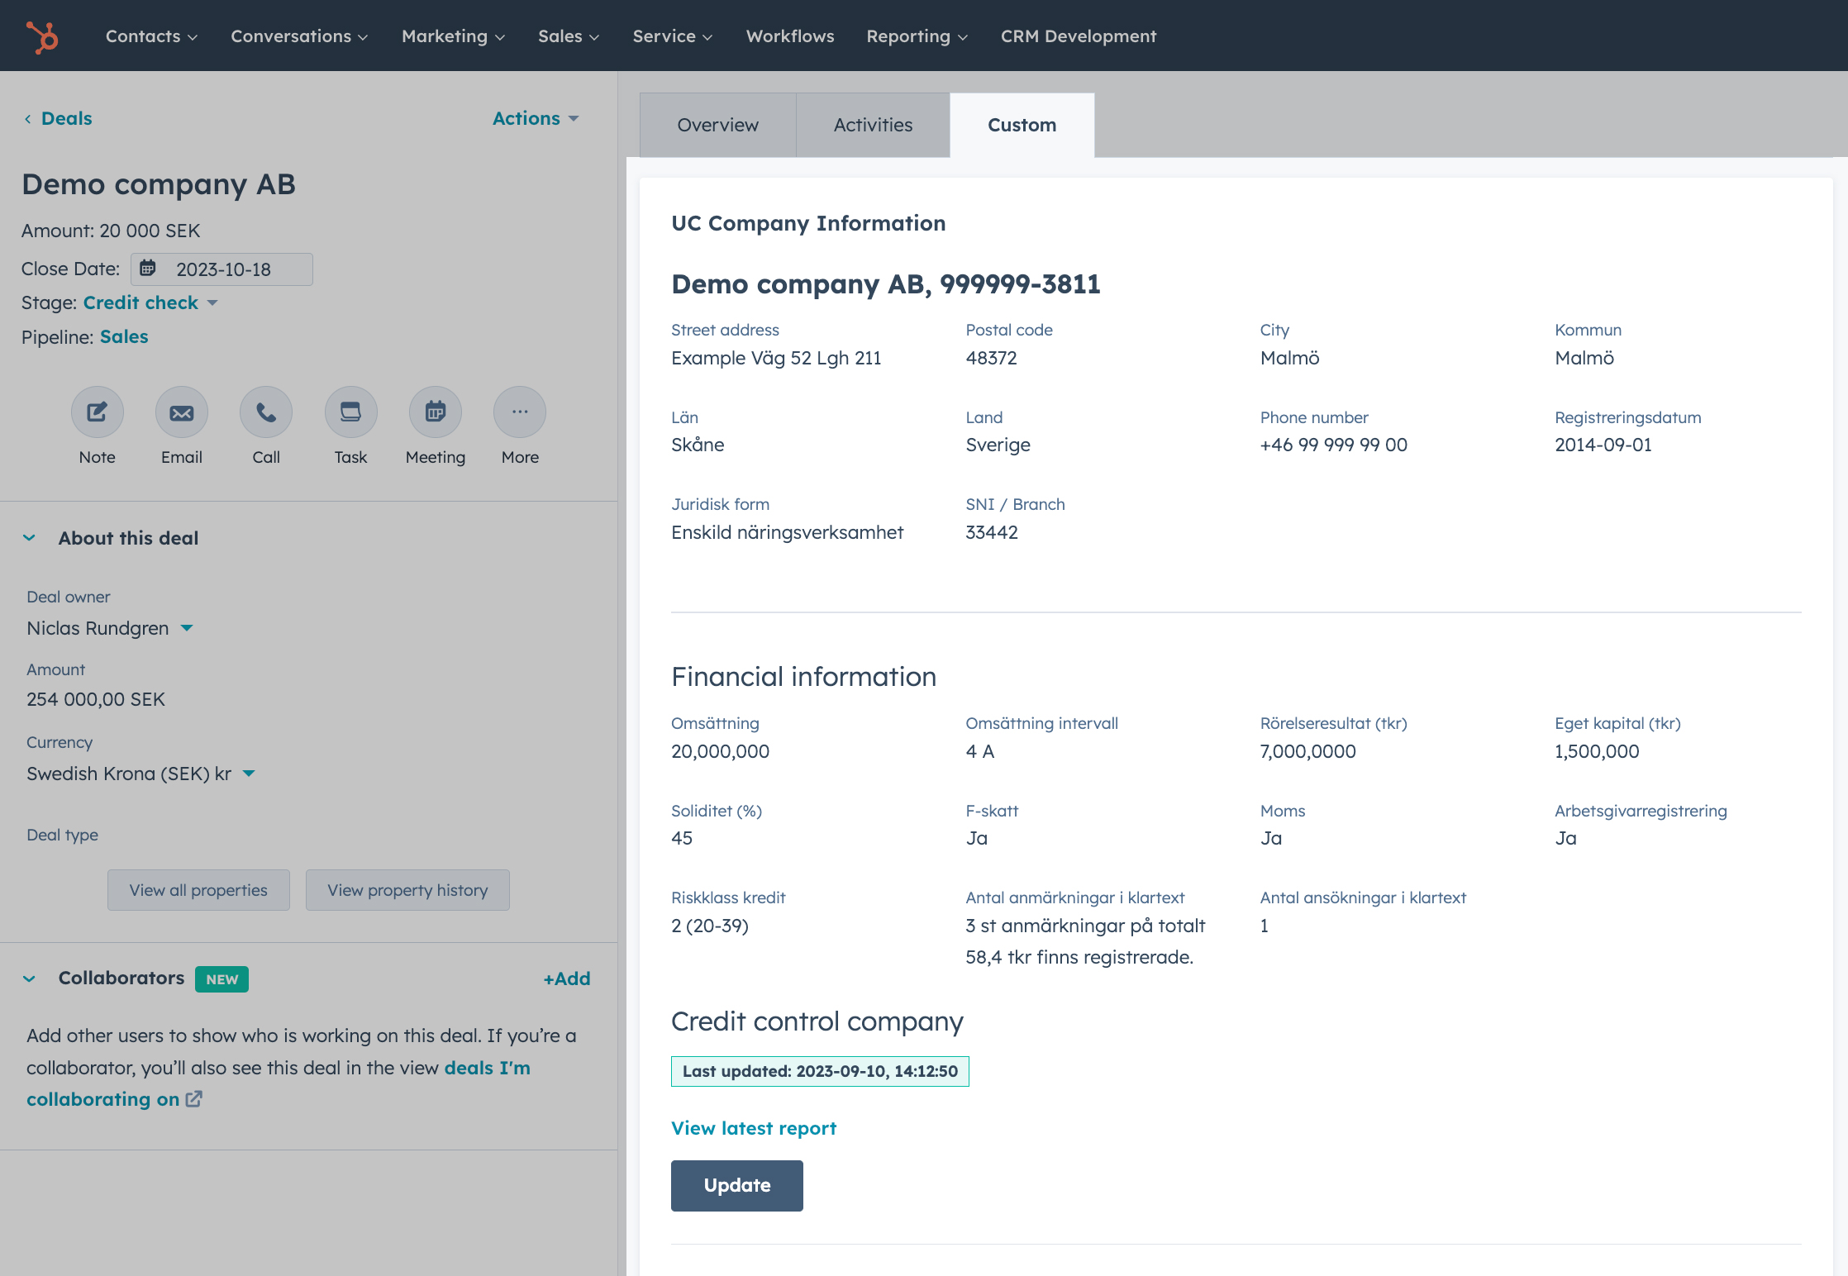Collapse the About this deal section

[x=30, y=538]
